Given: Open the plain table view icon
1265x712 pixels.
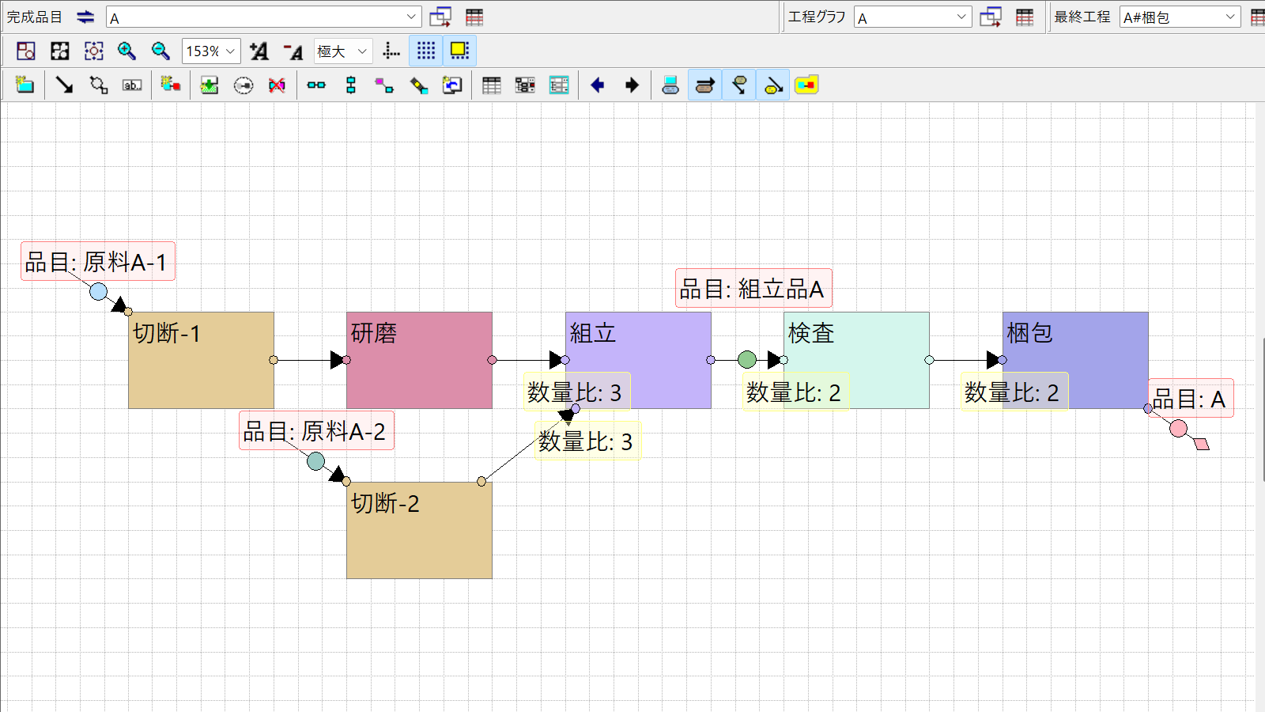Looking at the screenshot, I should coord(492,85).
